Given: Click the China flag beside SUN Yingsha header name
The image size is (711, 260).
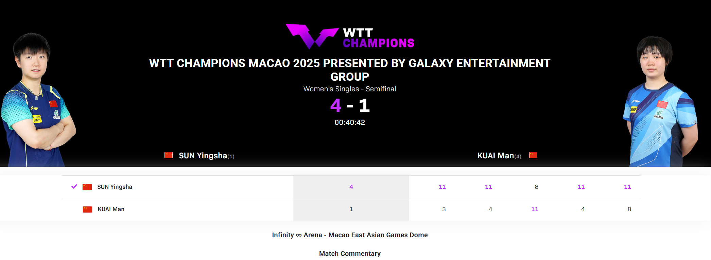Looking at the screenshot, I should click(x=169, y=155).
